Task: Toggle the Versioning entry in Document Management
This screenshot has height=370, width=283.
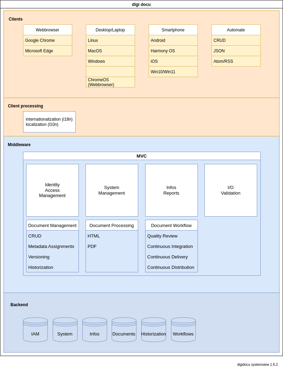Action: 39,257
